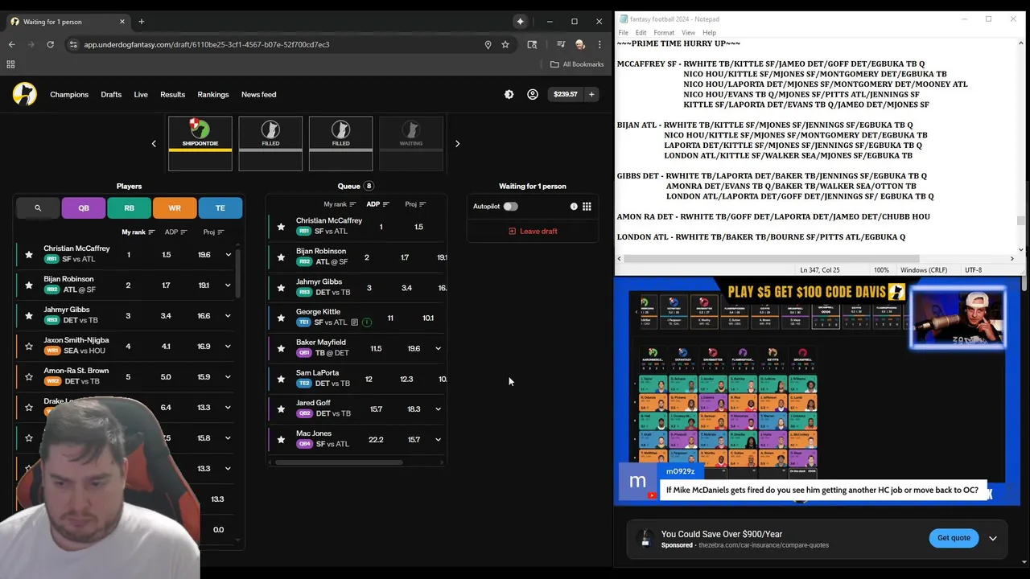Click the Chrome address bar URL
This screenshot has height=579, width=1030.
[207, 44]
